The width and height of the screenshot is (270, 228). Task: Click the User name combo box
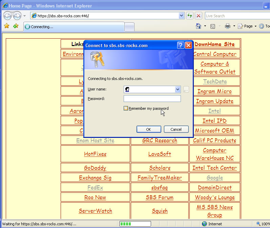coord(152,89)
